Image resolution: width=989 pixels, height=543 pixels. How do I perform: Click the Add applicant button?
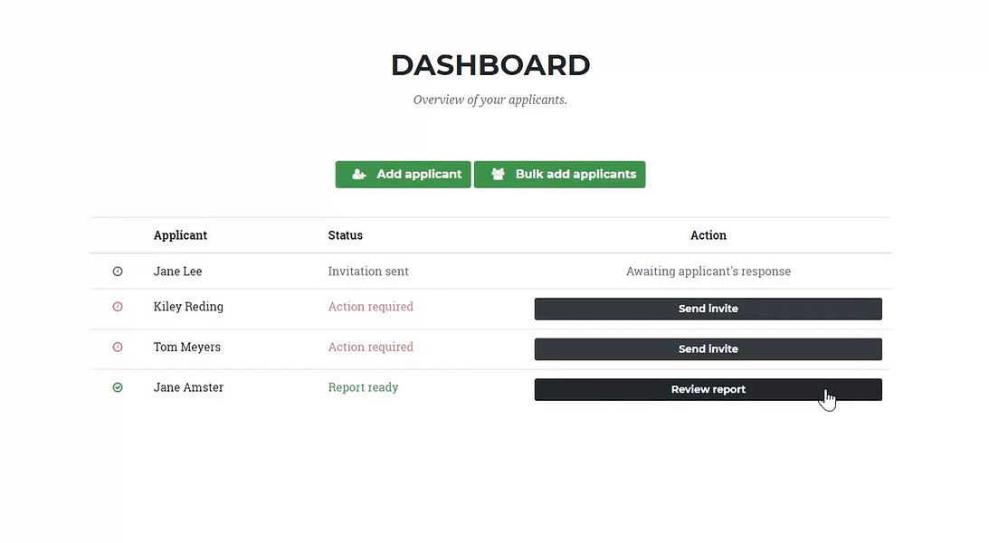[403, 174]
